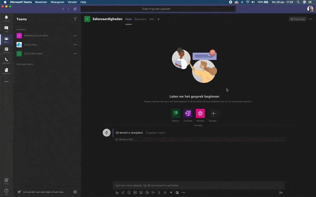316x197 pixels.
Task: Add the Website app tab
Action: [x=200, y=113]
